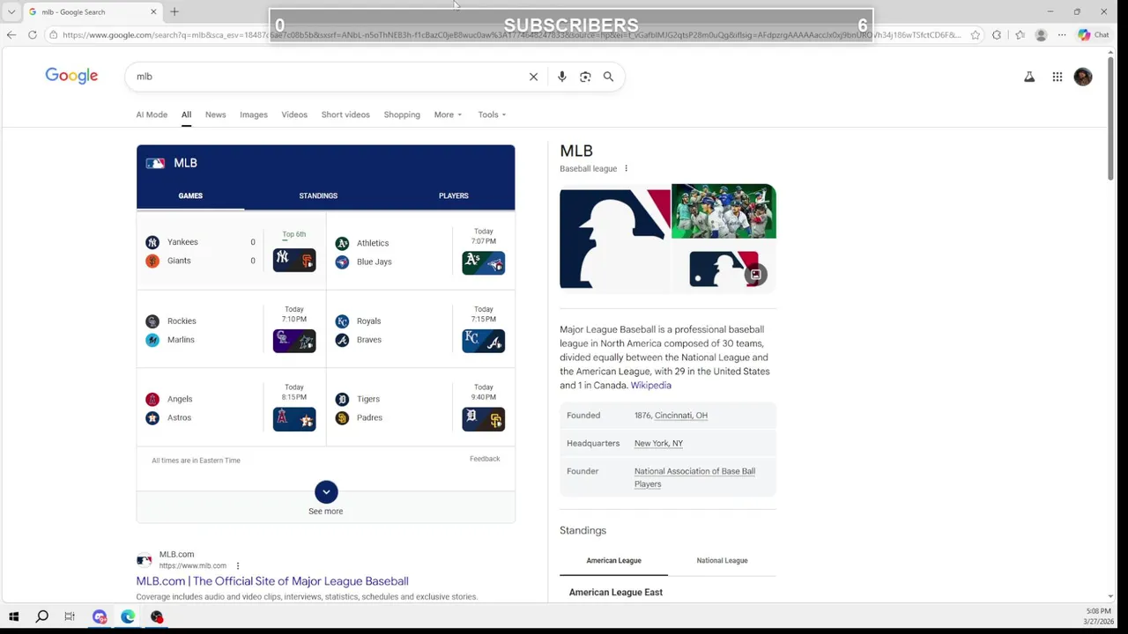
Task: Select American League standings tab
Action: click(613, 560)
